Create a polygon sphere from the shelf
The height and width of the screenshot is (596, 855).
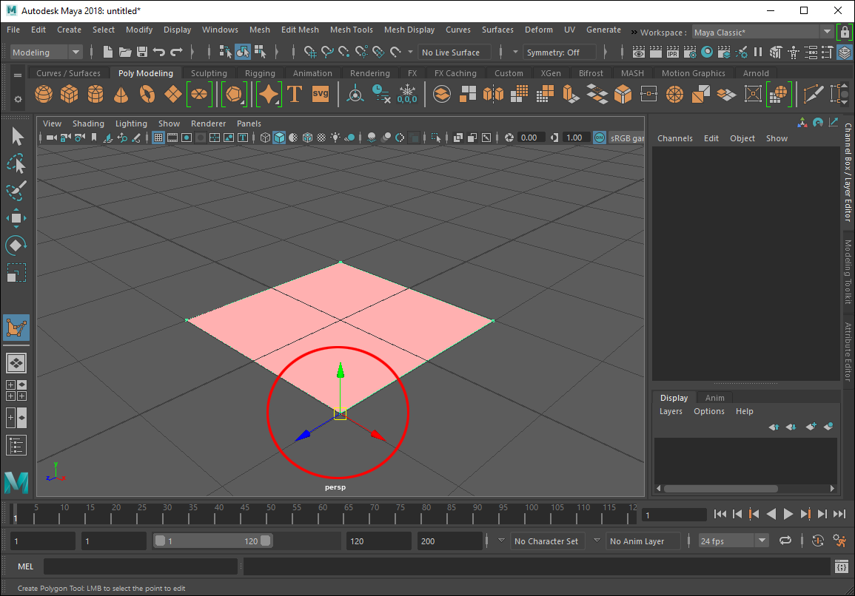(44, 94)
